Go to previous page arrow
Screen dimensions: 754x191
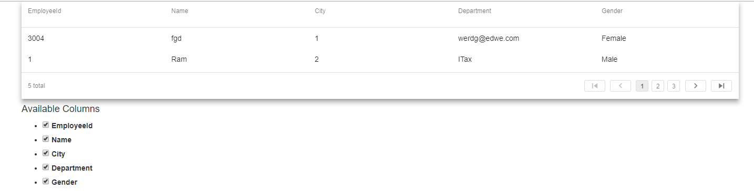click(621, 86)
